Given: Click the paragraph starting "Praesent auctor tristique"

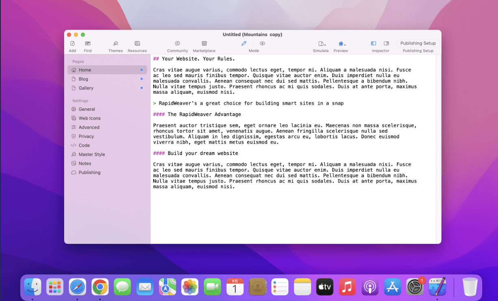Looking at the screenshot, I should coord(285,134).
